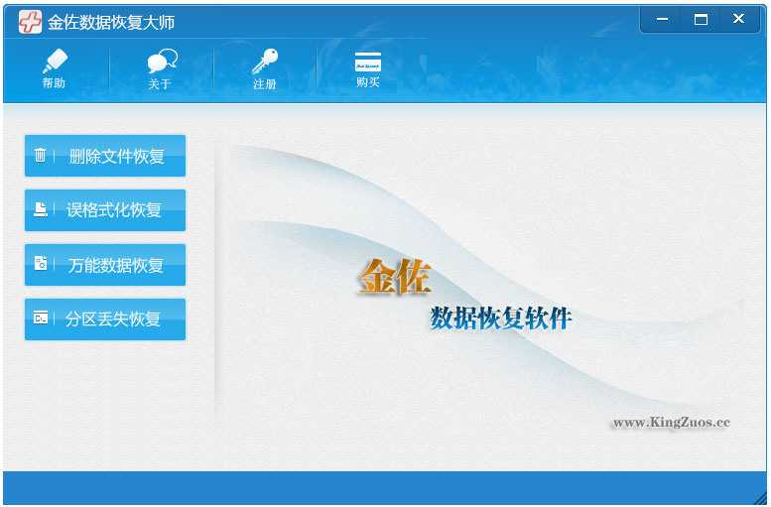Choose 误格式化恢复 format recovery button
Screen dimensions: 771x507
[105, 210]
